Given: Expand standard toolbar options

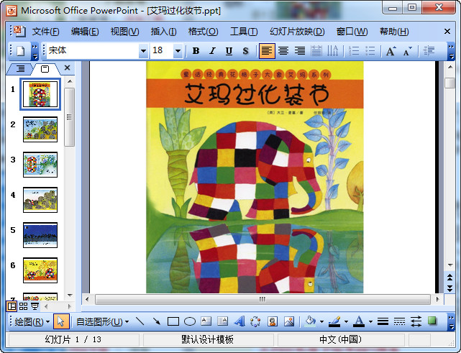Looking at the screenshot, I should click(35, 51).
